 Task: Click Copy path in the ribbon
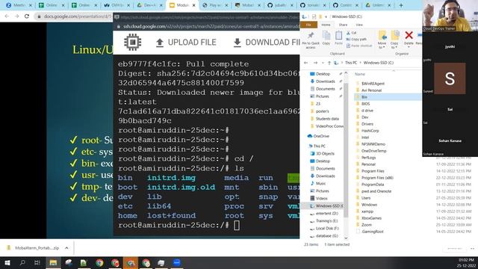click(x=356, y=39)
